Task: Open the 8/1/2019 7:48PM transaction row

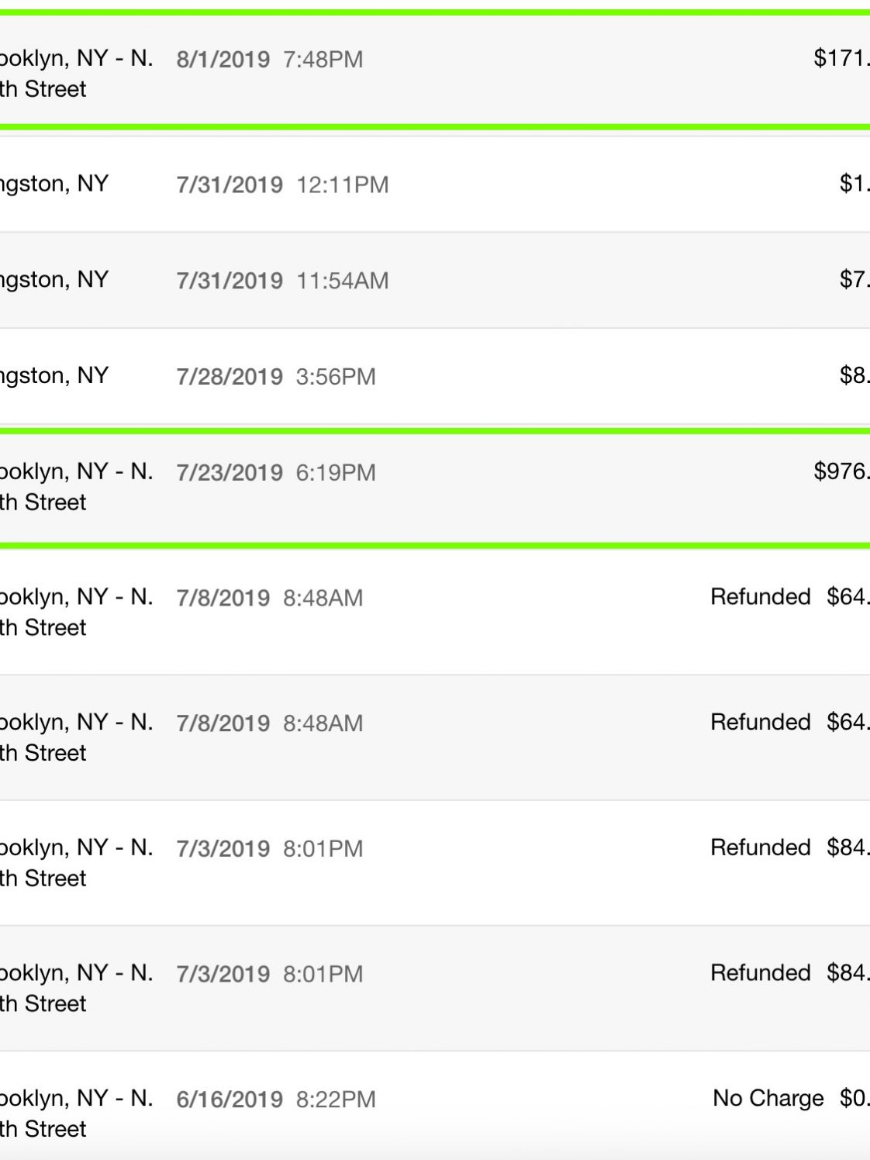Action: pyautogui.click(x=435, y=71)
